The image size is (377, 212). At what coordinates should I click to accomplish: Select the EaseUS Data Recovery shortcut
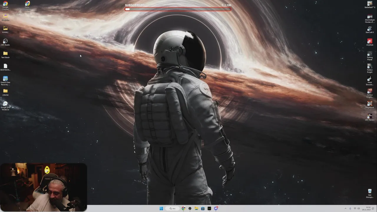tap(5, 81)
